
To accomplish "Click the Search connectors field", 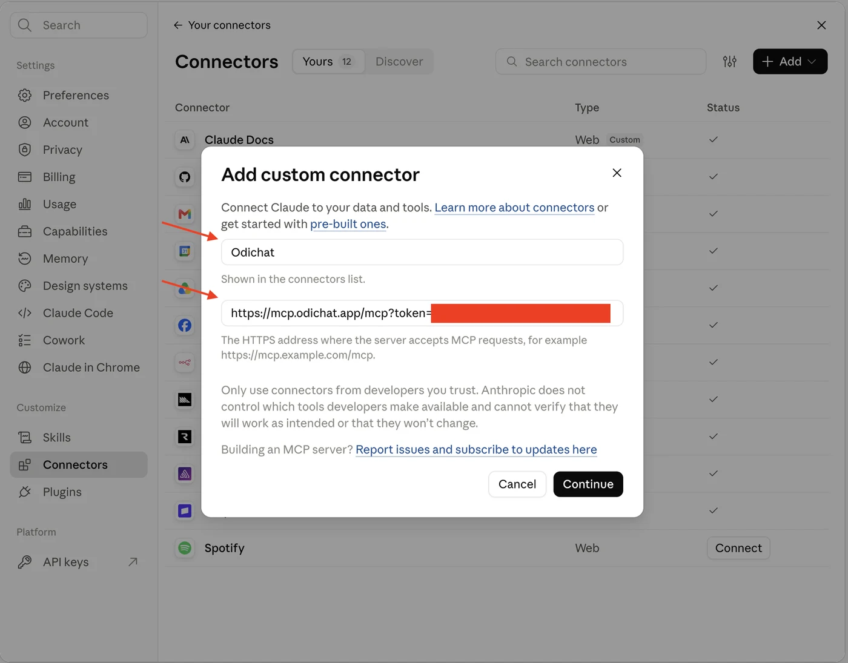I will (601, 62).
